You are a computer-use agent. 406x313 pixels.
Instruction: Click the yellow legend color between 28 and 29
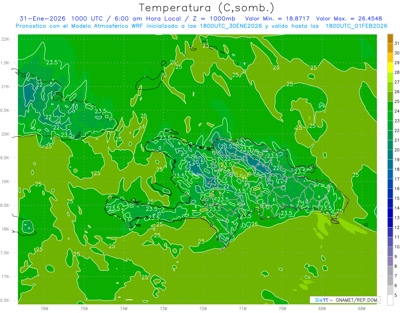click(390, 68)
